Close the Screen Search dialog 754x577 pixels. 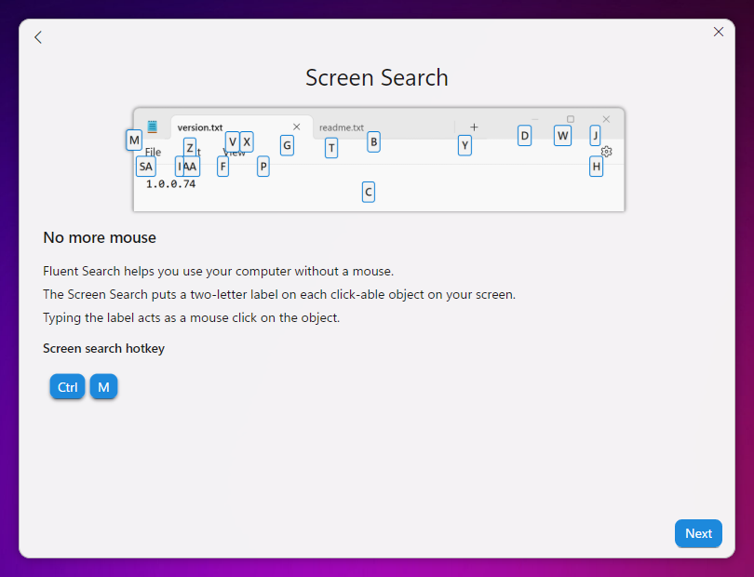click(719, 32)
